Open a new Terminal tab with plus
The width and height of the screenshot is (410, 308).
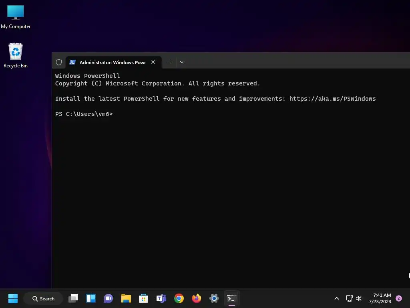[x=170, y=62]
